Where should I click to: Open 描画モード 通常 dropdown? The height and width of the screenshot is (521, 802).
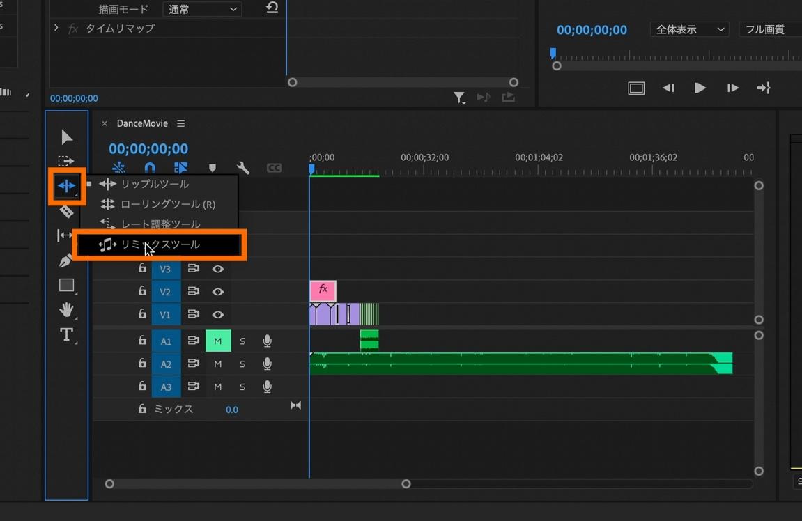pos(202,8)
